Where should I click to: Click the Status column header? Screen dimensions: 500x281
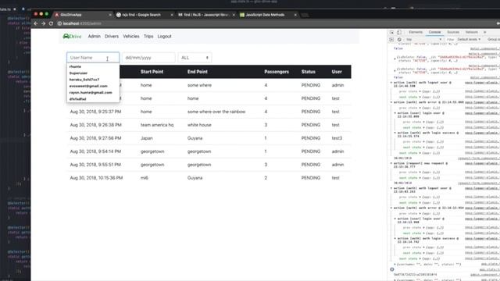point(309,72)
